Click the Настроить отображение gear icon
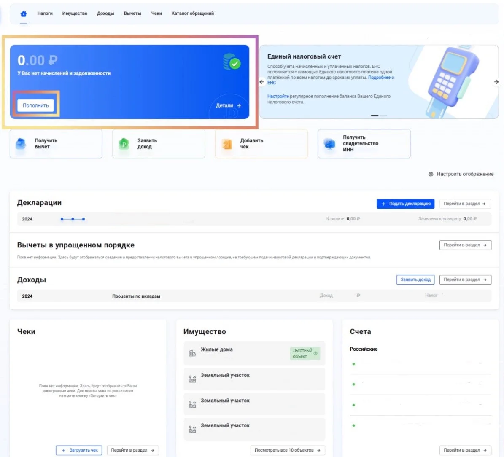This screenshot has width=504, height=457. click(x=431, y=174)
